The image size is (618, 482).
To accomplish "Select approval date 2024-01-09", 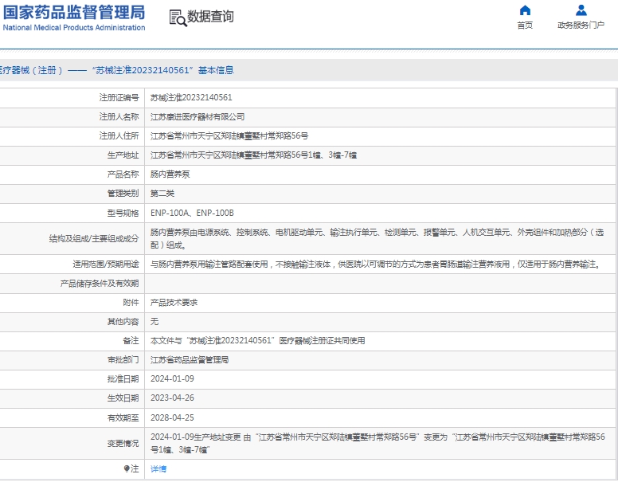I will coord(172,378).
